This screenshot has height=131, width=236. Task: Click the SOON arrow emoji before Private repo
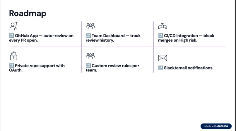pos(11,66)
